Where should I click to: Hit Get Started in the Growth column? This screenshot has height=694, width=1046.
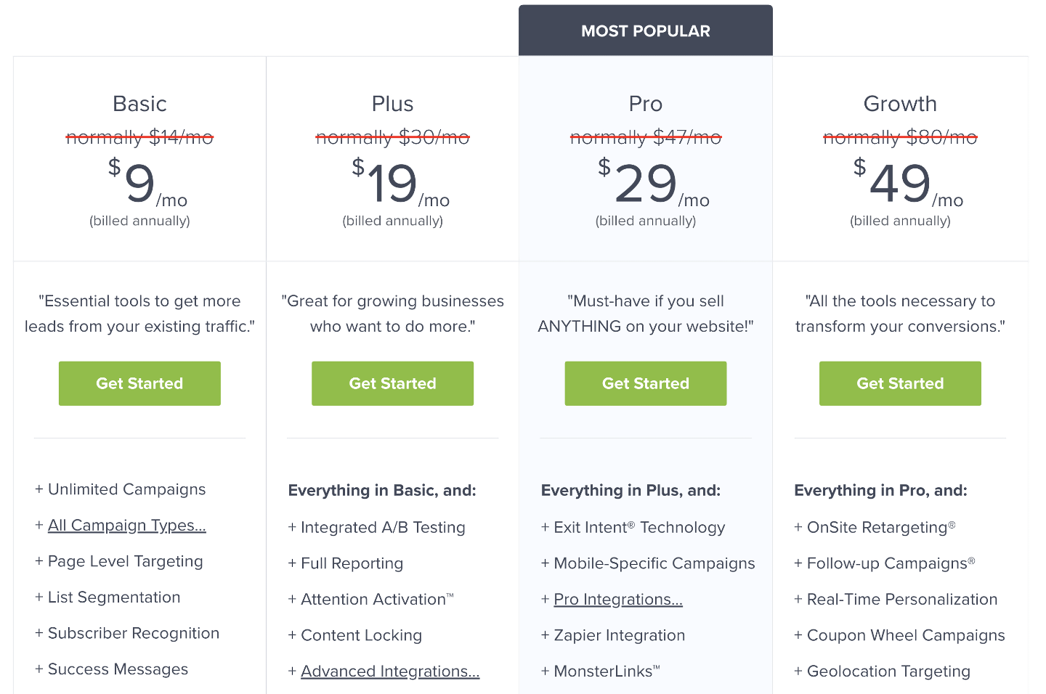tap(900, 383)
